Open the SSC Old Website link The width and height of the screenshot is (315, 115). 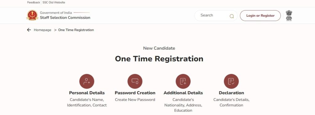[x=54, y=2]
